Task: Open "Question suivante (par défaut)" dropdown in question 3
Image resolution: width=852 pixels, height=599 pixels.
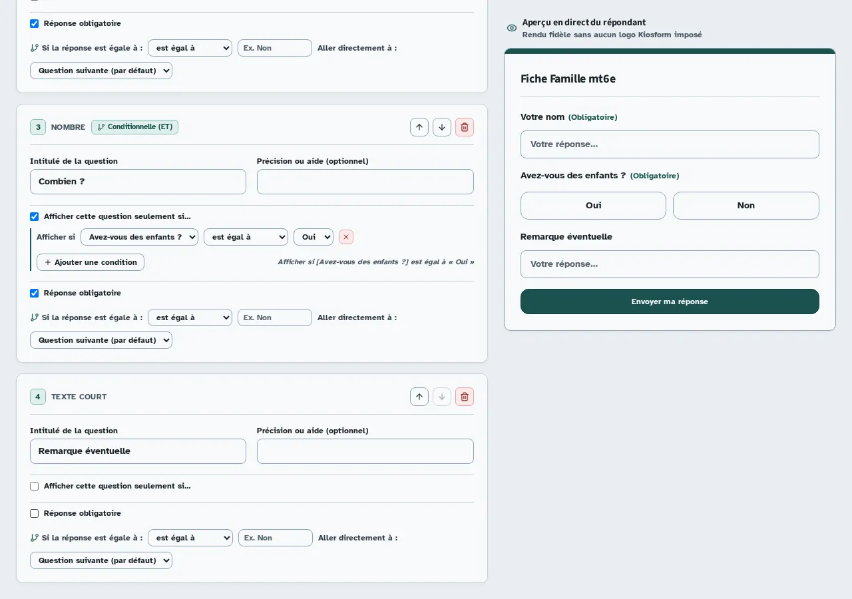Action: point(101,340)
